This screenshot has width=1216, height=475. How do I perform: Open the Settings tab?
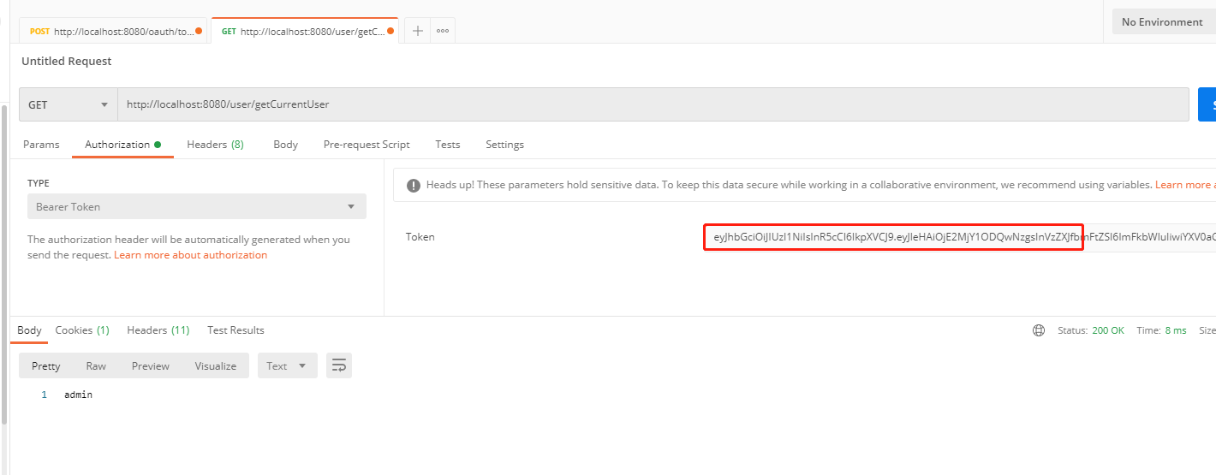pos(504,145)
